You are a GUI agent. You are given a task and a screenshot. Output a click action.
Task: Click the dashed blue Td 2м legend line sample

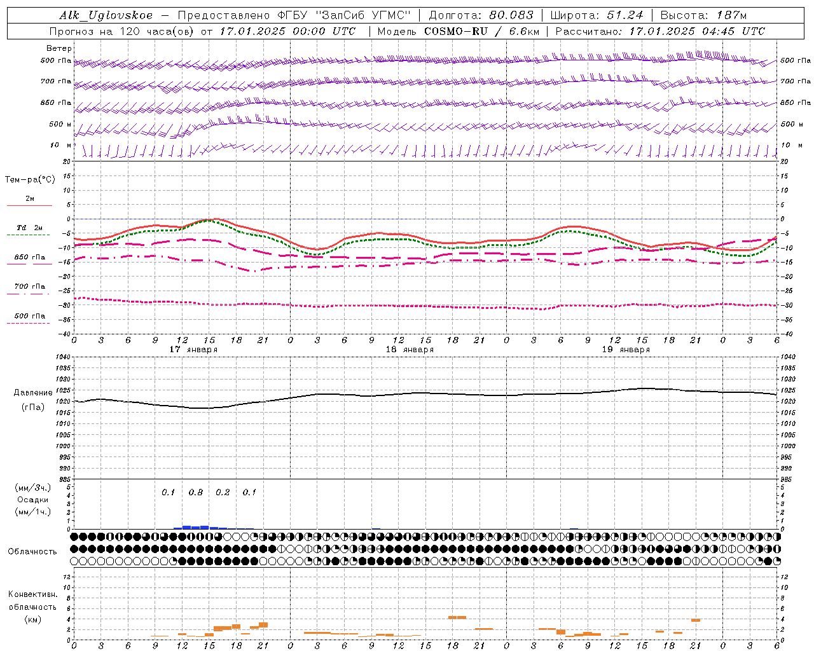[28, 235]
